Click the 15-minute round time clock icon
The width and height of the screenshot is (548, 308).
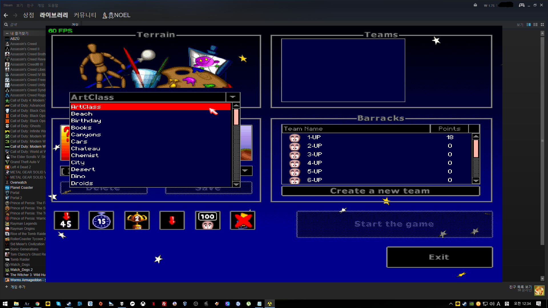pos(101,220)
